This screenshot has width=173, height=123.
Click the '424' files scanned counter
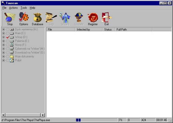148,120
